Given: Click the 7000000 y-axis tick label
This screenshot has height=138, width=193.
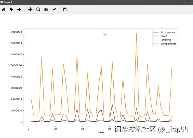Looking at the screenshot, I should (x=16, y=43).
